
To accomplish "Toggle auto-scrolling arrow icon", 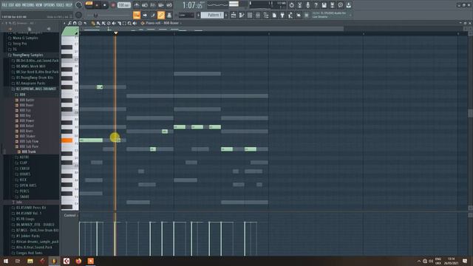I will click(145, 15).
